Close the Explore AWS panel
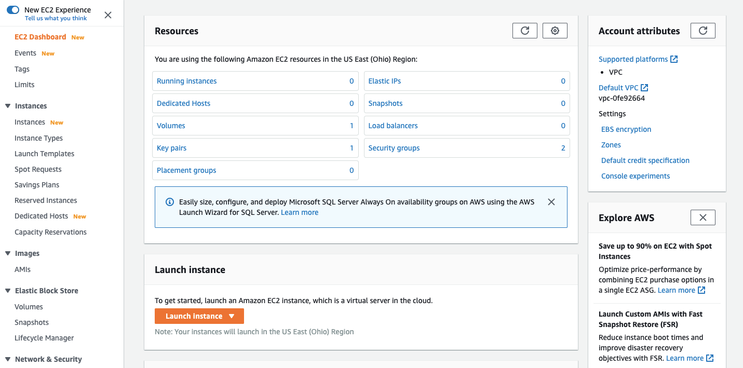Image resolution: width=743 pixels, height=368 pixels. [703, 217]
